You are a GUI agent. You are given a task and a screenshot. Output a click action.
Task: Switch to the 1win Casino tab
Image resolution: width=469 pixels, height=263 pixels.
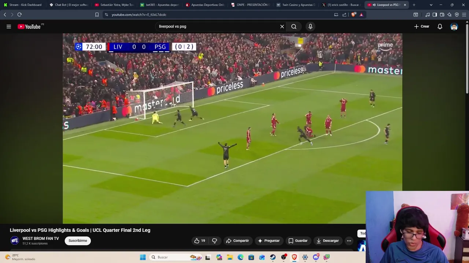pos(296,5)
